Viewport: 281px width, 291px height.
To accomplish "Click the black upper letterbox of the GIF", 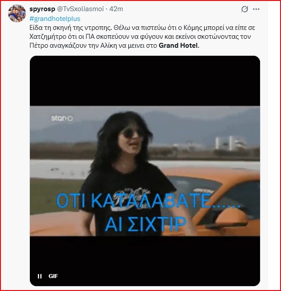I will click(145, 81).
